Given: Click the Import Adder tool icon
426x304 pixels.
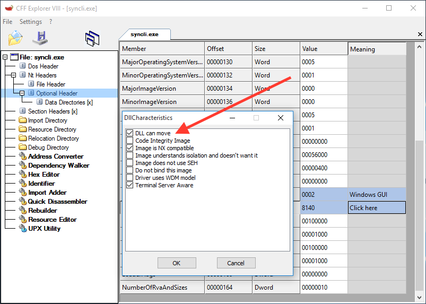Looking at the screenshot, I should click(23, 192).
